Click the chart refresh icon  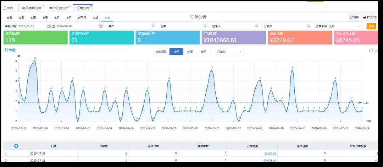(371, 50)
